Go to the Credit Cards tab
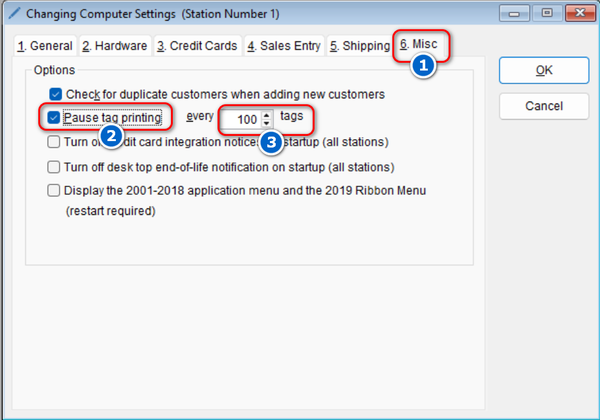The height and width of the screenshot is (420, 600). coord(197,46)
